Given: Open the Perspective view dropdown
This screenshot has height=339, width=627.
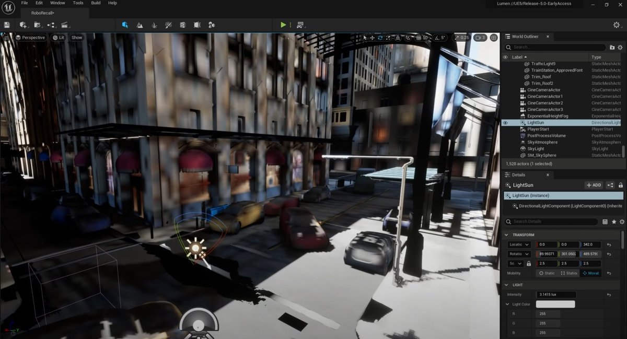Looking at the screenshot, I should pos(30,38).
